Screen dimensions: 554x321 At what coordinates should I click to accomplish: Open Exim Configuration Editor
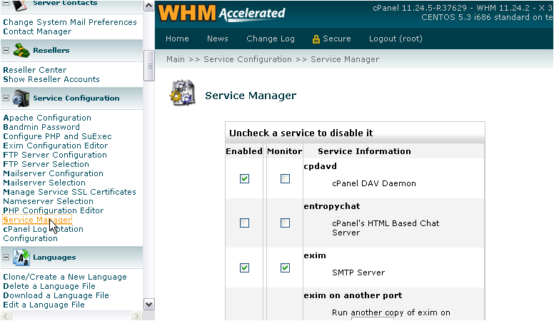[x=56, y=146]
